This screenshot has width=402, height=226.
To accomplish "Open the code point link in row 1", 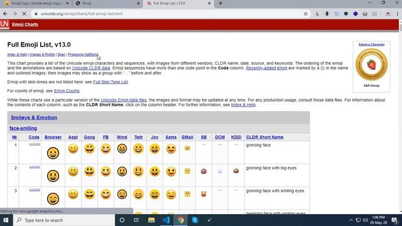I will point(35,144).
